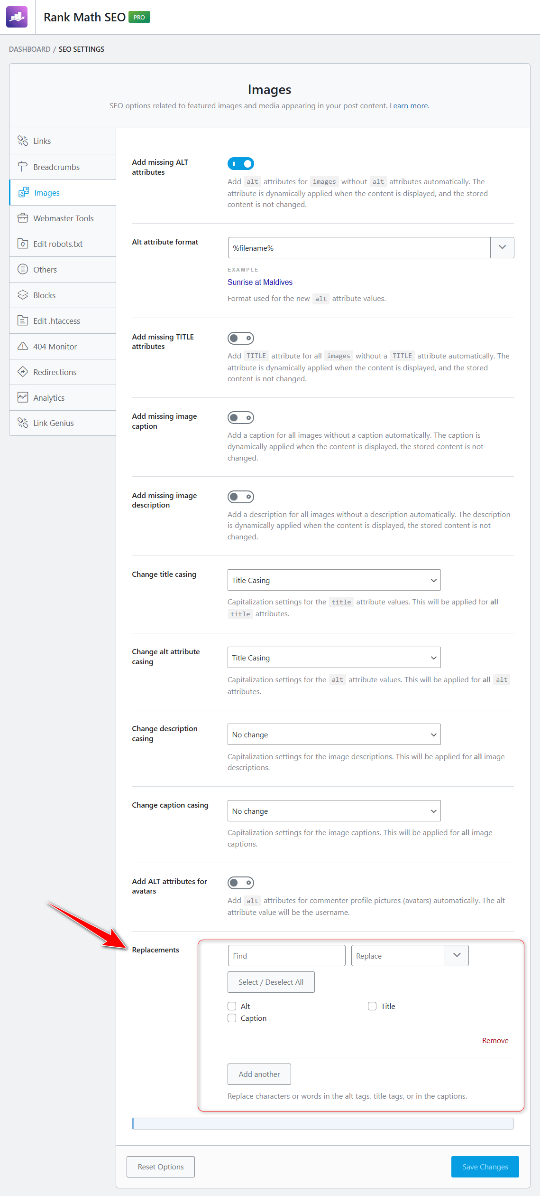Open the Webmaster Tools briefcase icon
The height and width of the screenshot is (1196, 540).
coord(23,218)
